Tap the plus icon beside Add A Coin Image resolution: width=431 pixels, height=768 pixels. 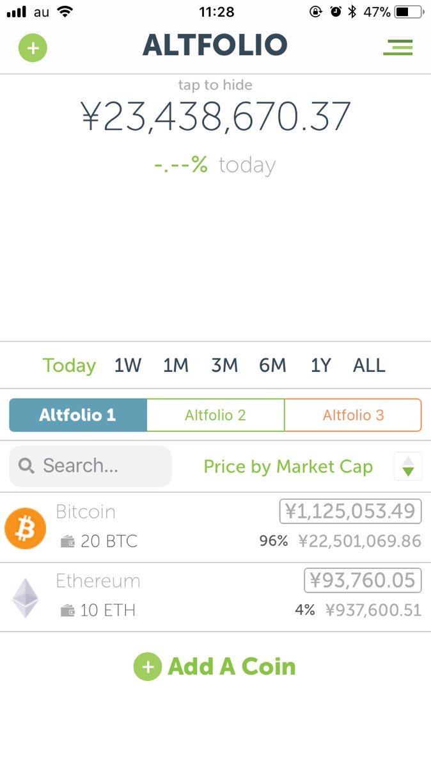pos(148,667)
